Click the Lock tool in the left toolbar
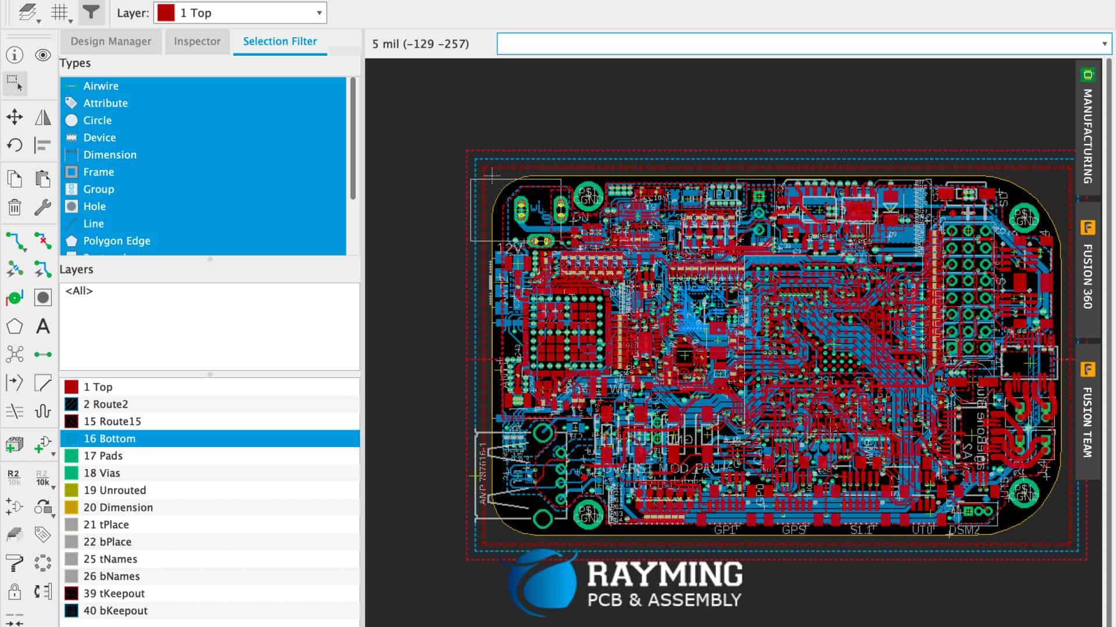The width and height of the screenshot is (1116, 627). point(15,592)
